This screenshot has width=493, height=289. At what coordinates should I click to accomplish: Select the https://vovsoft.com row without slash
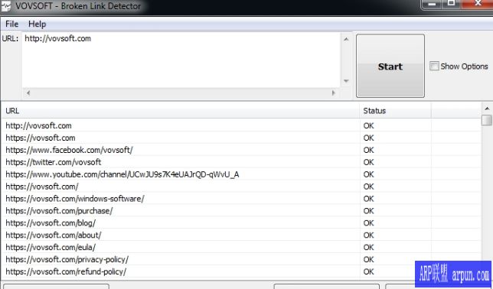(x=241, y=138)
